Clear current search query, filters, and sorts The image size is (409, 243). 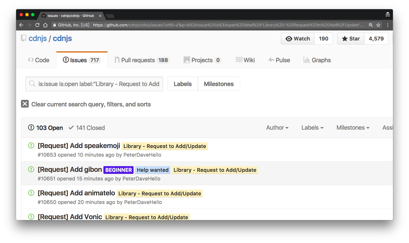[91, 104]
